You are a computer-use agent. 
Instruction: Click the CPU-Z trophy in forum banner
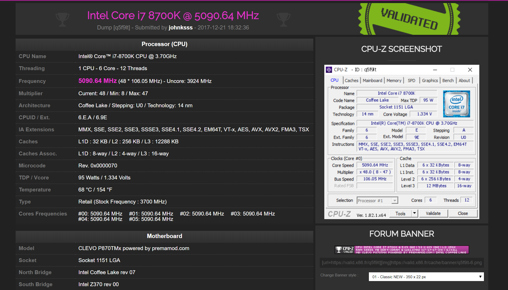tap(339, 250)
